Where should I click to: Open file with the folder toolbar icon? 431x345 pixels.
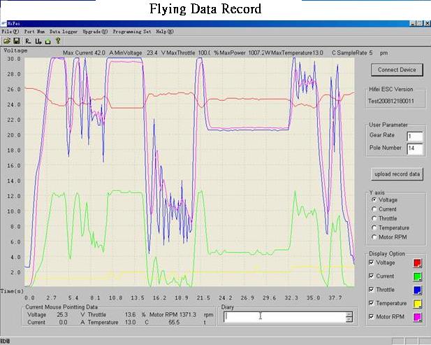coord(6,41)
